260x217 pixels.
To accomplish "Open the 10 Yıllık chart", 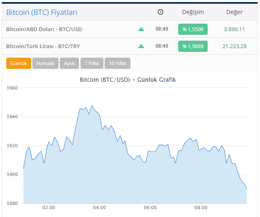I will click(118, 63).
